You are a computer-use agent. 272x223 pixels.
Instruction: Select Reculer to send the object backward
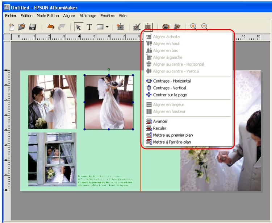pyautogui.click(x=188, y=128)
